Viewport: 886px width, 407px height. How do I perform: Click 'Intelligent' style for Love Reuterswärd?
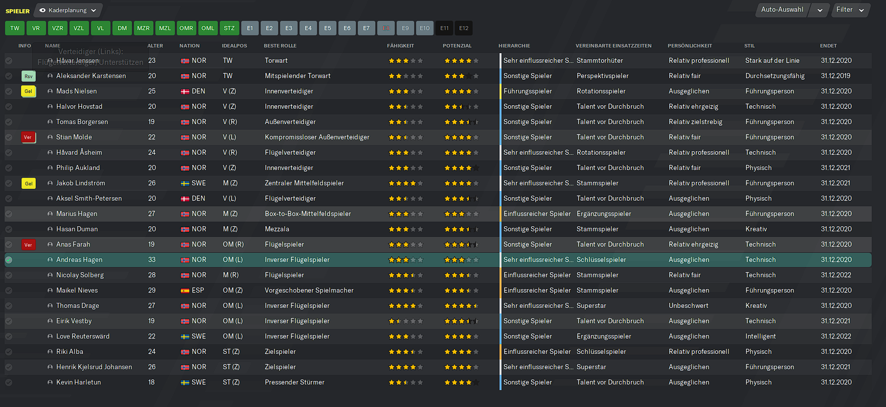[760, 337]
